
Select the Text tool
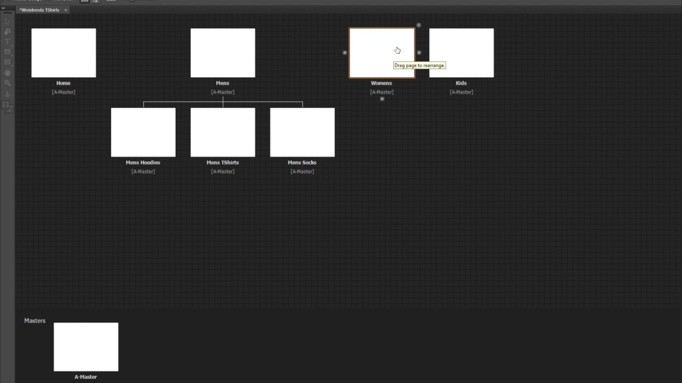click(x=7, y=41)
